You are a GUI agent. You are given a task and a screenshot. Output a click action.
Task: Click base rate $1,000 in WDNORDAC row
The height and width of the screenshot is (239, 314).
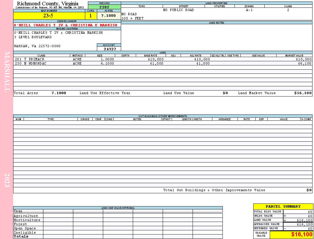157,63
